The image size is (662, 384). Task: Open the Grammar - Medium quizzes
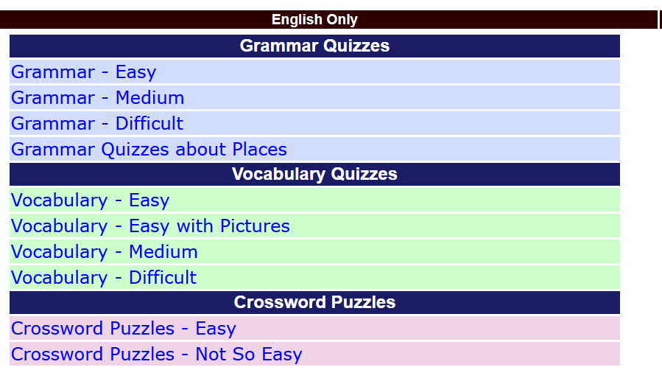pos(97,98)
